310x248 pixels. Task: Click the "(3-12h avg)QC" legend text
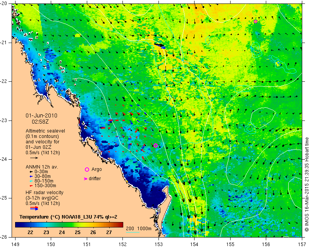pyautogui.click(x=42, y=198)
